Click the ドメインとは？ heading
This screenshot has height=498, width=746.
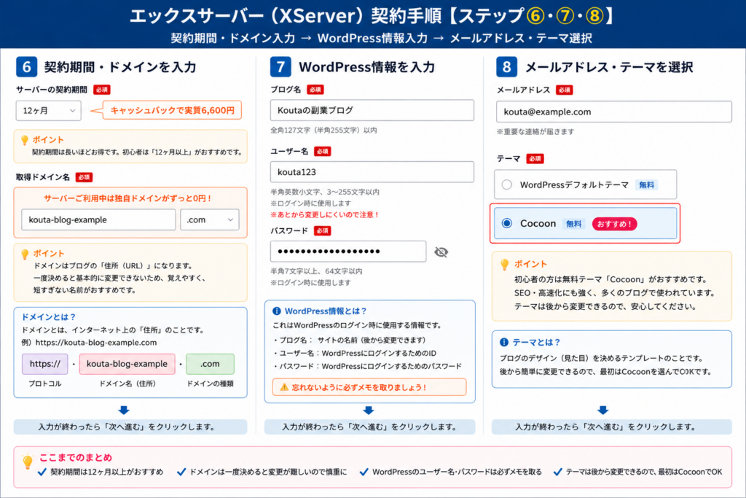49,316
